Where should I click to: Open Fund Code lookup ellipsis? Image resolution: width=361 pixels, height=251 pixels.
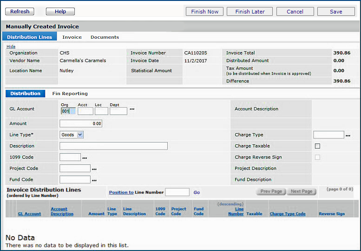pyautogui.click(x=94, y=180)
